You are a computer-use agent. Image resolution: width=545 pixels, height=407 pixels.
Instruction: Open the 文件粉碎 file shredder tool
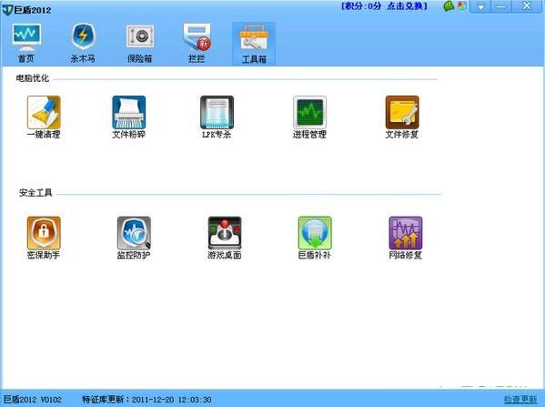pyautogui.click(x=129, y=117)
